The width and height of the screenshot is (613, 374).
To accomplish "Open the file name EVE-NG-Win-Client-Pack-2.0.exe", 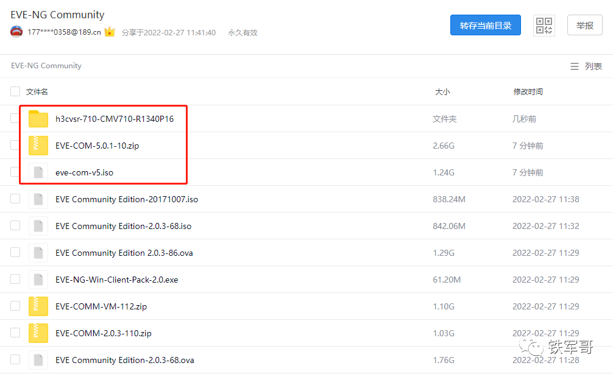I will pos(117,280).
